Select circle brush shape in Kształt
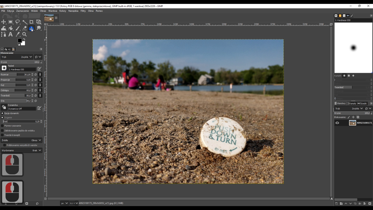 344,76
